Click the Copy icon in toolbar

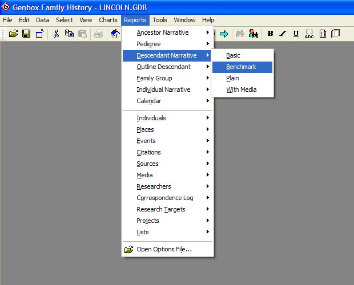coord(69,34)
